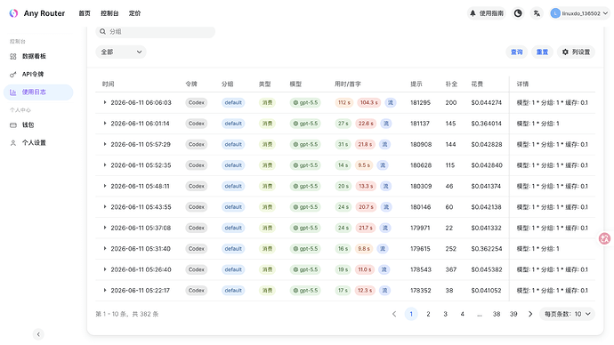Toggle the dark theme moon icon

(x=518, y=13)
